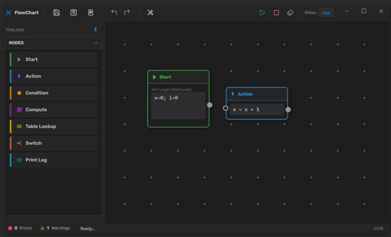
Task: Click the text template icon in toolbar
Action: [73, 13]
